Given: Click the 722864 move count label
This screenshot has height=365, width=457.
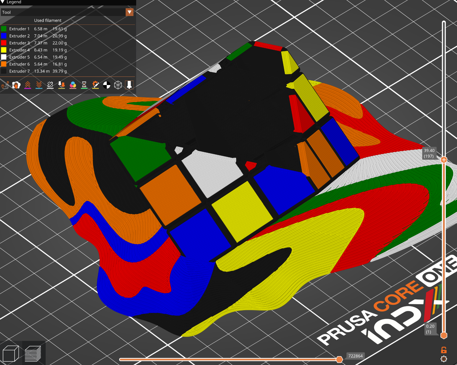Looking at the screenshot, I should (x=356, y=356).
